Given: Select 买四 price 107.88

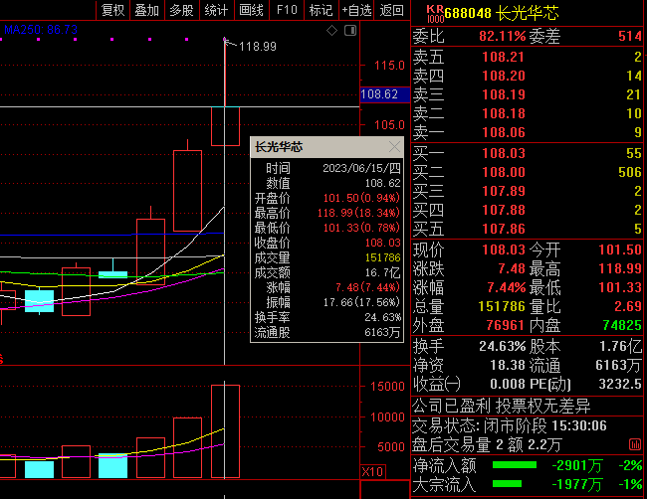Looking at the screenshot, I should pyautogui.click(x=504, y=210).
